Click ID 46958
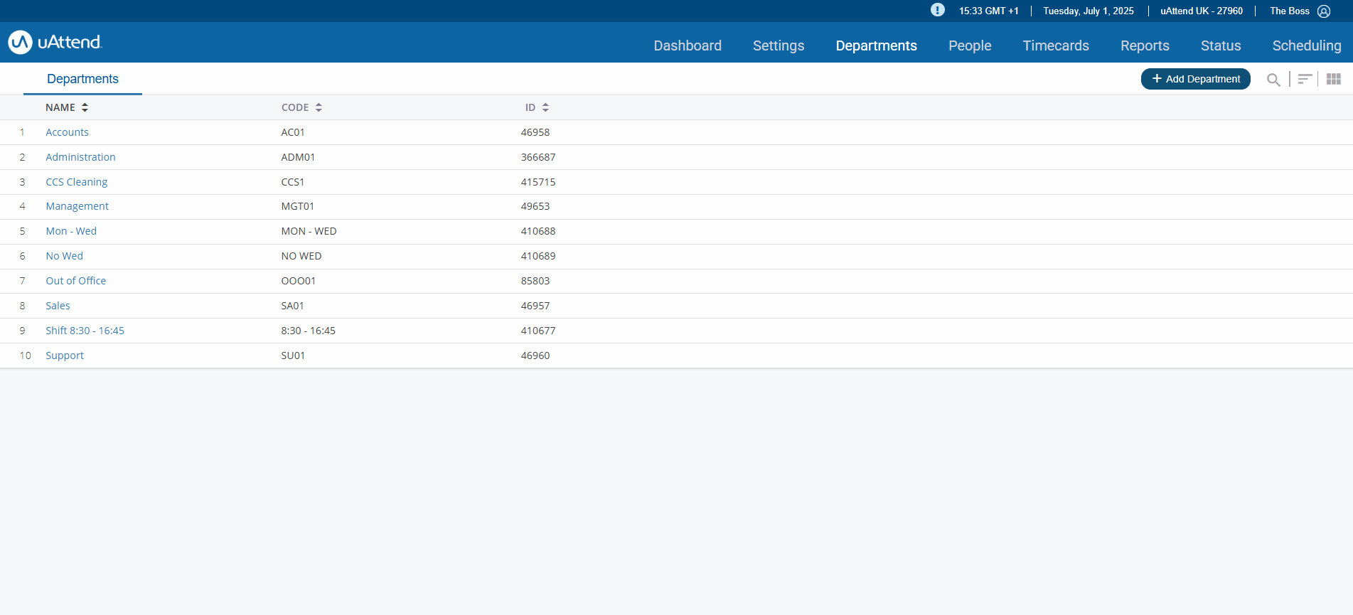Screen dimensions: 1353x615 click(535, 132)
